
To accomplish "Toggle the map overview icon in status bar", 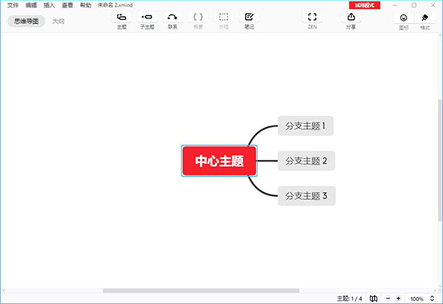I will [x=374, y=298].
